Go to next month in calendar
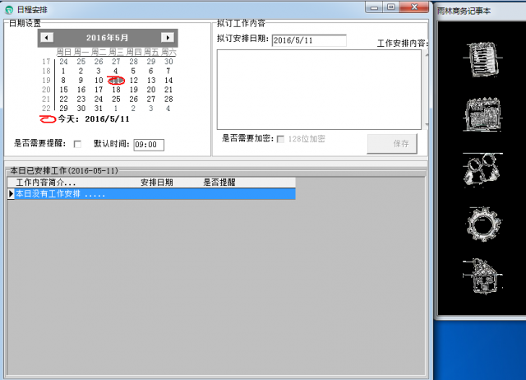 (168, 37)
